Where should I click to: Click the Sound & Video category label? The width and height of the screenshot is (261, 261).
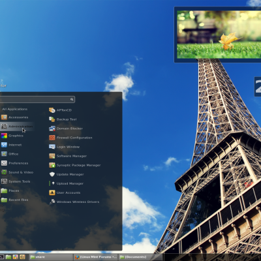21,172
